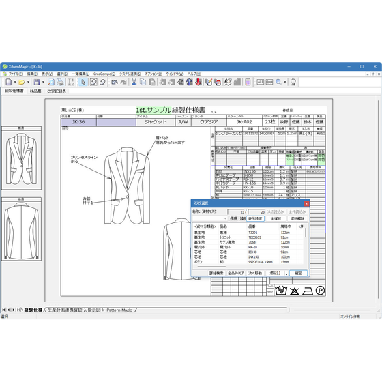Expand the open folder dropdown arrow

click(x=28, y=82)
